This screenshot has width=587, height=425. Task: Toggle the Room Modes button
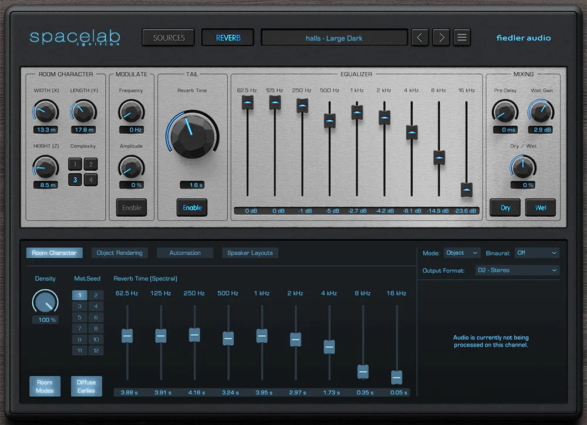click(45, 386)
